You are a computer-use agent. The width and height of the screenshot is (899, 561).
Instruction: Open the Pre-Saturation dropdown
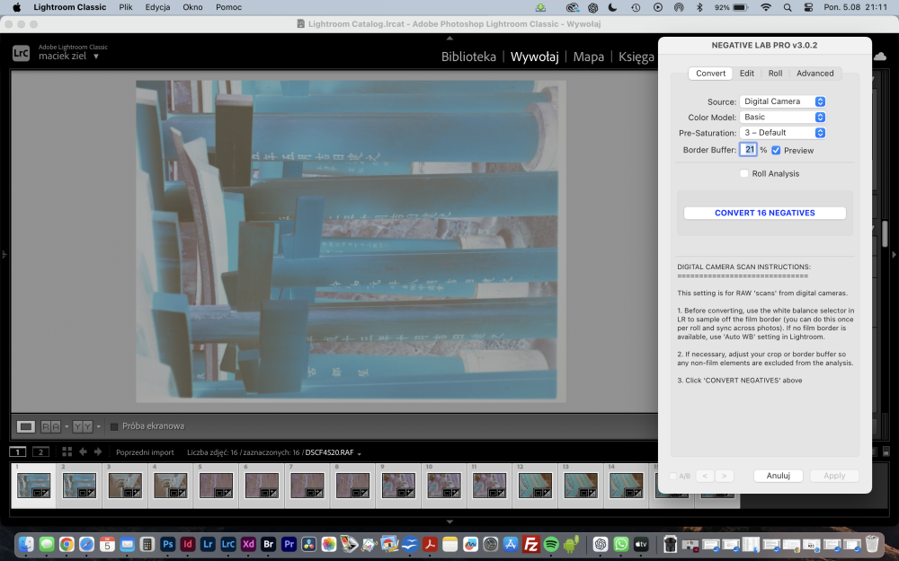click(783, 132)
